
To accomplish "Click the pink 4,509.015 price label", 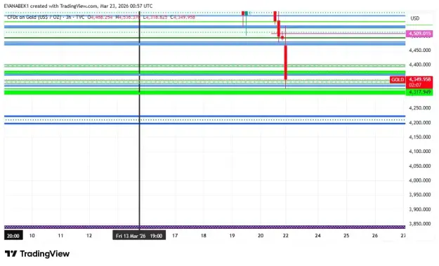I will (x=419, y=34).
